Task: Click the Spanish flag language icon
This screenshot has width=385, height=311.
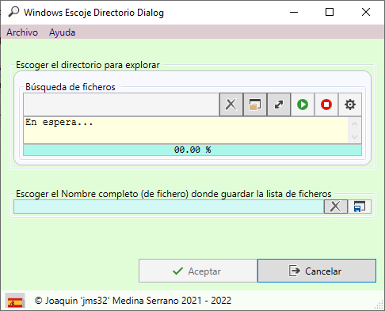Action: tap(15, 301)
